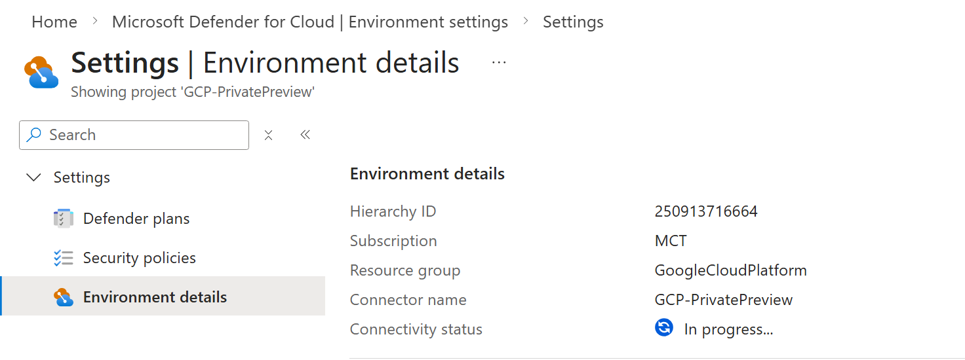Click the Security policies list icon
This screenshot has height=360, width=965.
[63, 258]
